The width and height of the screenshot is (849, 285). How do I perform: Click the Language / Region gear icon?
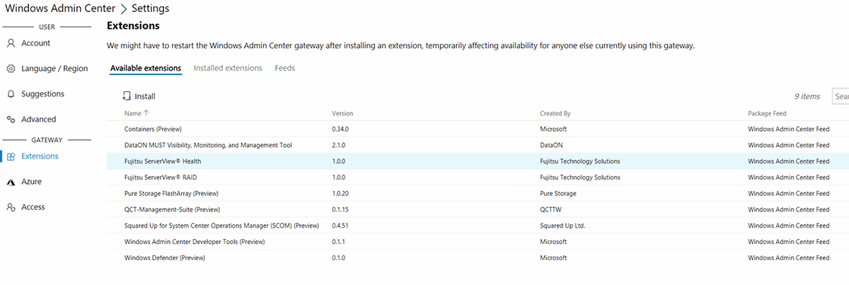[x=11, y=69]
